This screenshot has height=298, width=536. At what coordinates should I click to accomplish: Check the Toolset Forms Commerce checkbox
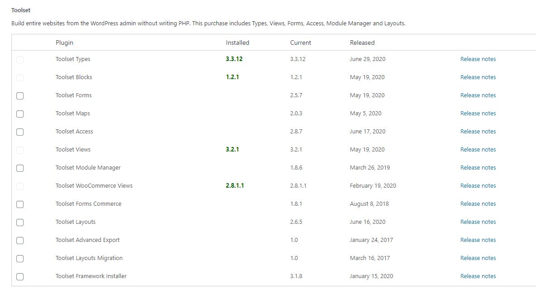click(x=20, y=204)
